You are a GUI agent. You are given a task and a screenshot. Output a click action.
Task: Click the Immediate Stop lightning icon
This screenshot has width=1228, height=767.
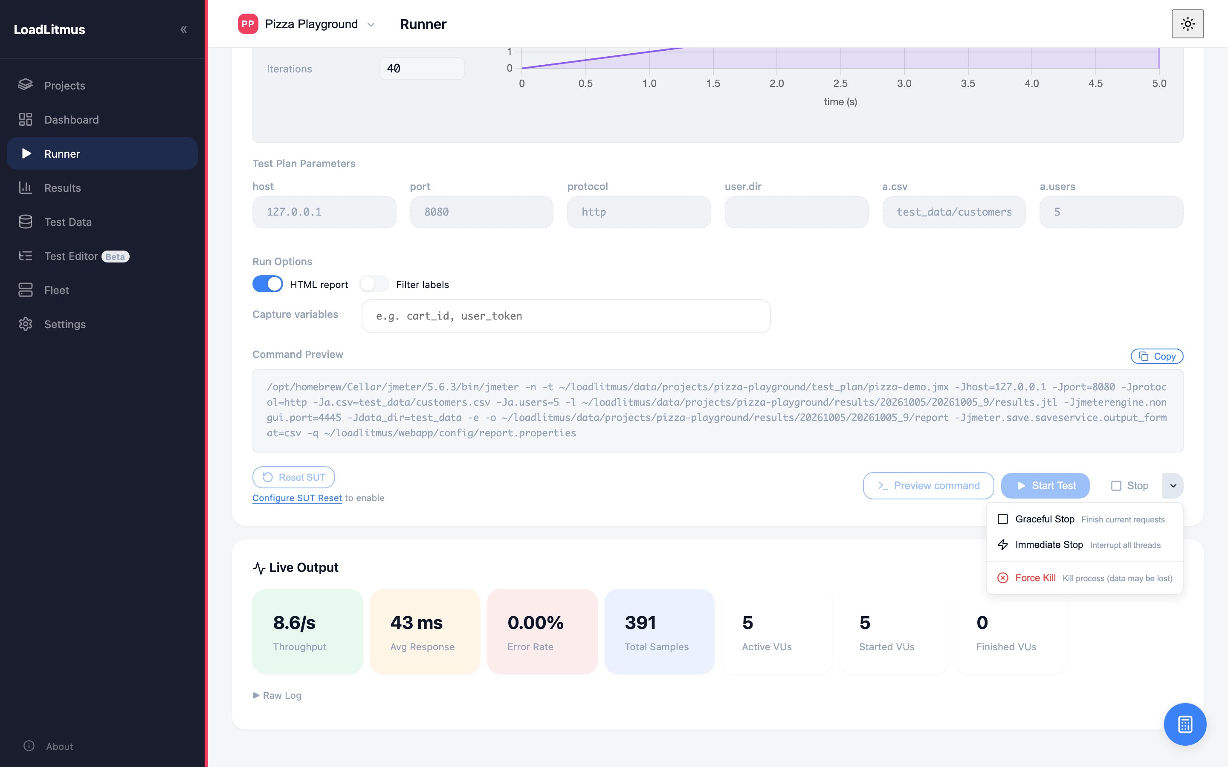click(1003, 544)
